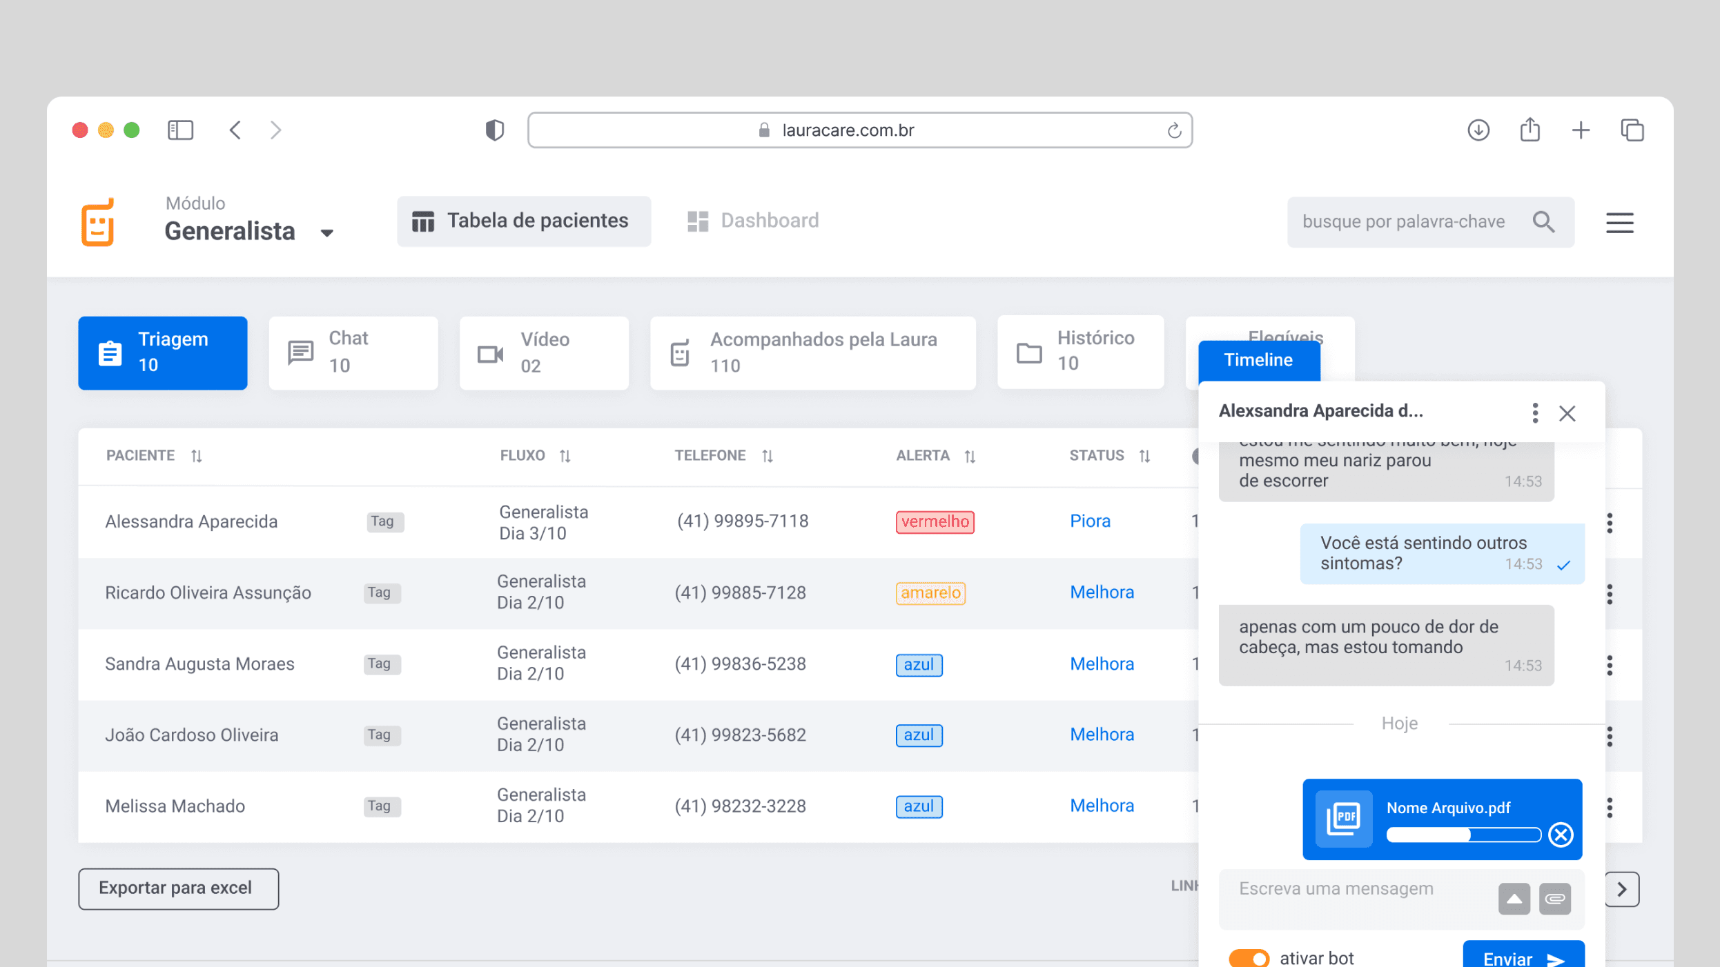The image size is (1720, 967).
Task: Click the paperclip attachment icon
Action: click(1554, 899)
